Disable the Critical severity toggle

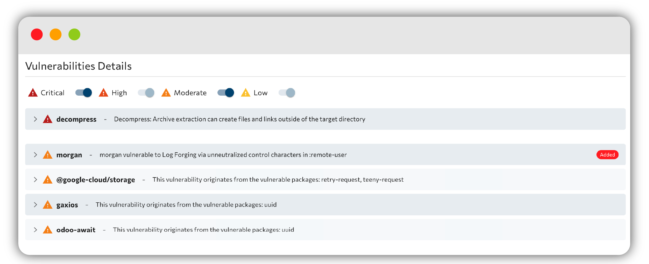click(x=84, y=93)
